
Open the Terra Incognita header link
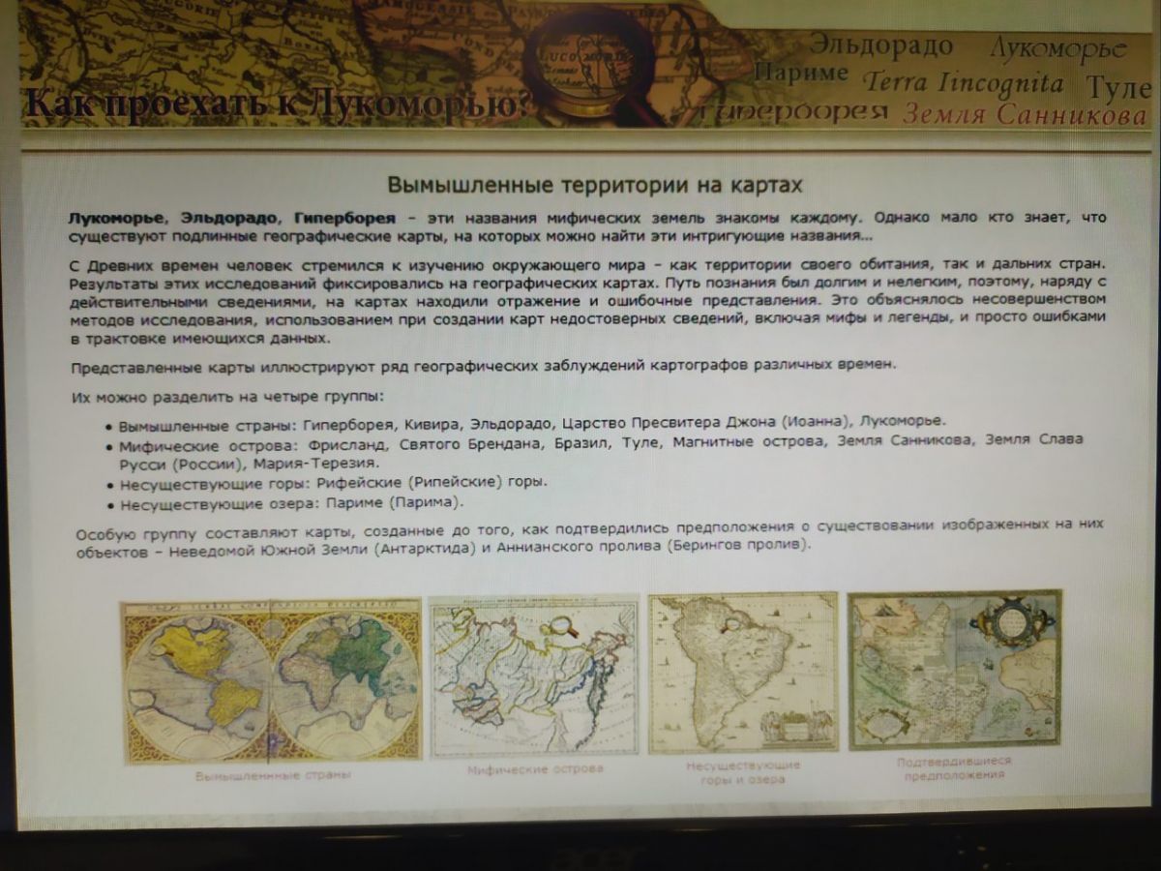(964, 82)
